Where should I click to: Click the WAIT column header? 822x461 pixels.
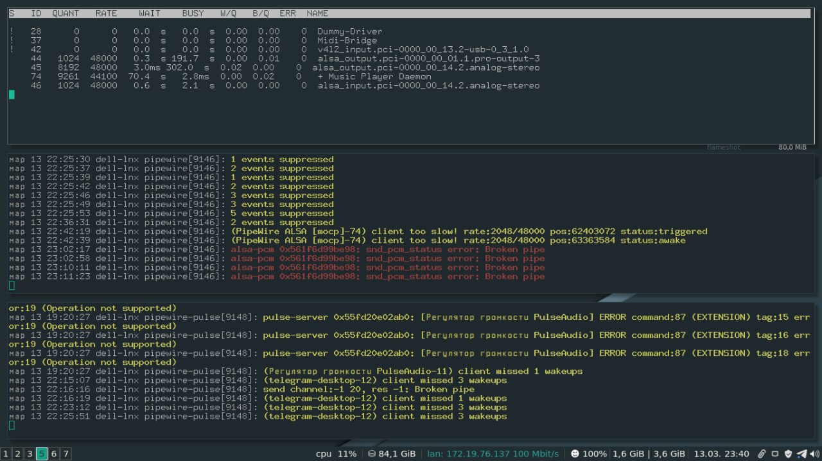click(150, 13)
